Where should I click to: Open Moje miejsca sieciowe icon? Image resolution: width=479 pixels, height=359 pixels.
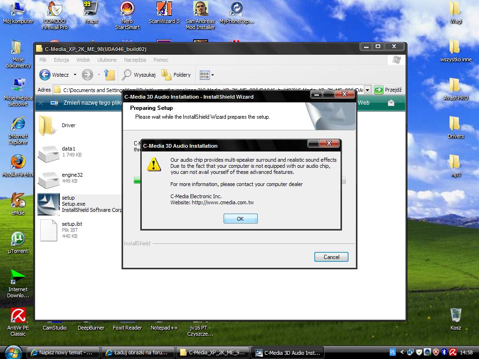tap(18, 92)
